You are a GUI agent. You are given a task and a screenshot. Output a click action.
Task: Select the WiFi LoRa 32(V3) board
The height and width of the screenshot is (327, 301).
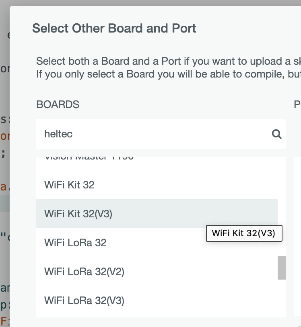[84, 300]
